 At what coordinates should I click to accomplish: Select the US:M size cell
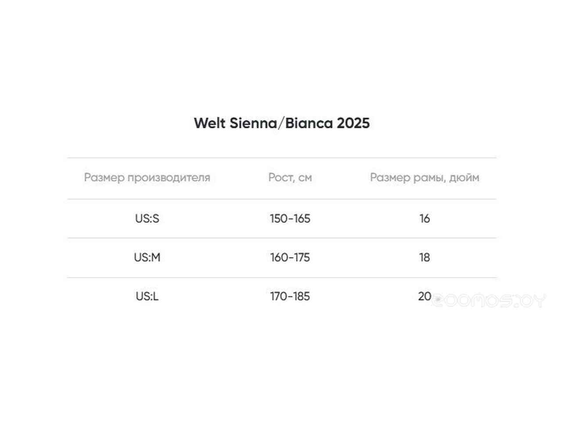[147, 258]
